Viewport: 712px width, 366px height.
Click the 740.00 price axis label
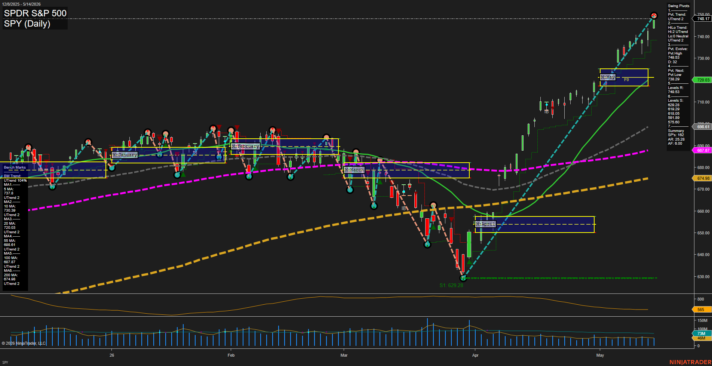click(703, 37)
